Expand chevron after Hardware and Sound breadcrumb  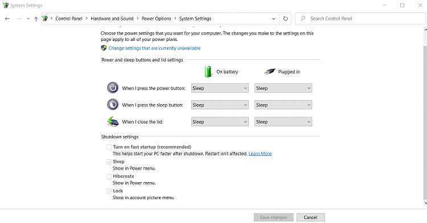(x=138, y=19)
